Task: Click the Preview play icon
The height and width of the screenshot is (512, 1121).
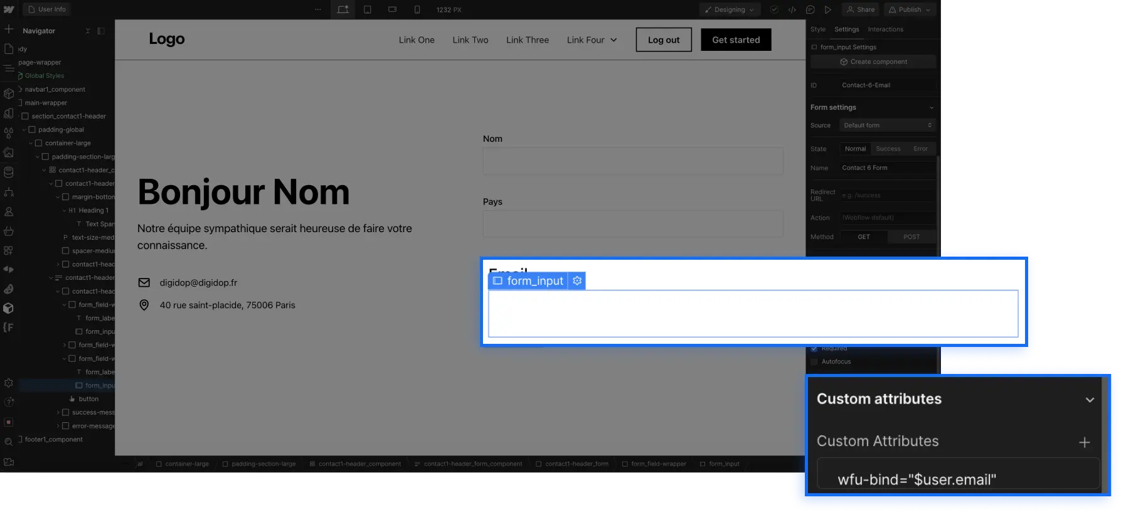Action: coord(828,9)
